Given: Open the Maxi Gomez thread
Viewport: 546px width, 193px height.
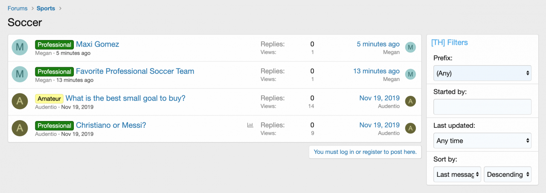Looking at the screenshot, I should 97,44.
